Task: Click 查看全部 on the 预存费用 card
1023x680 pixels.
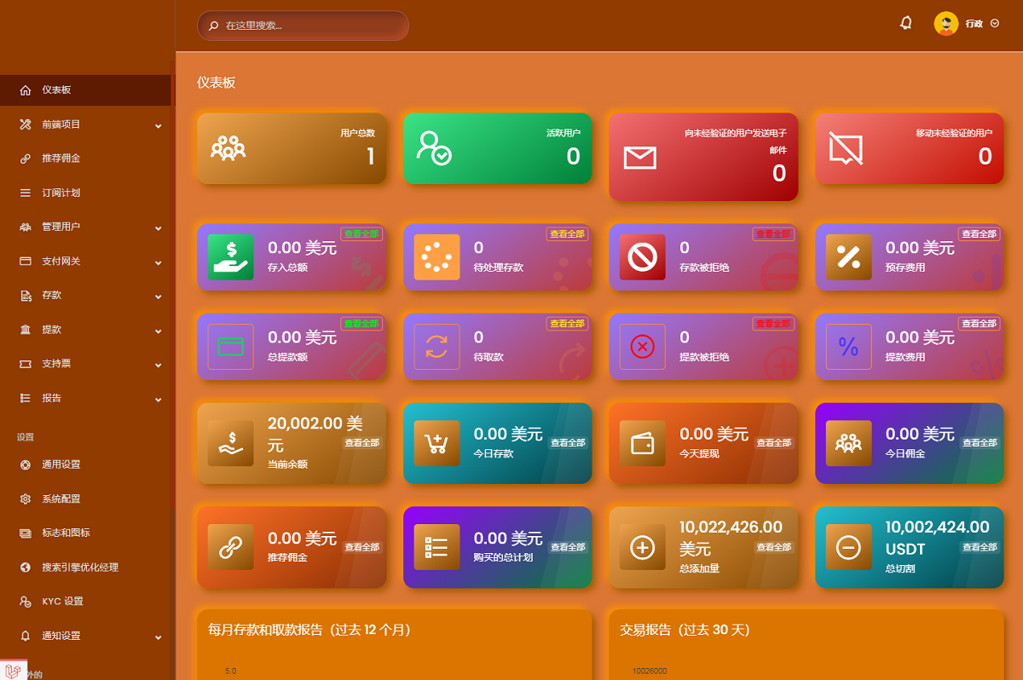Action: point(979,234)
